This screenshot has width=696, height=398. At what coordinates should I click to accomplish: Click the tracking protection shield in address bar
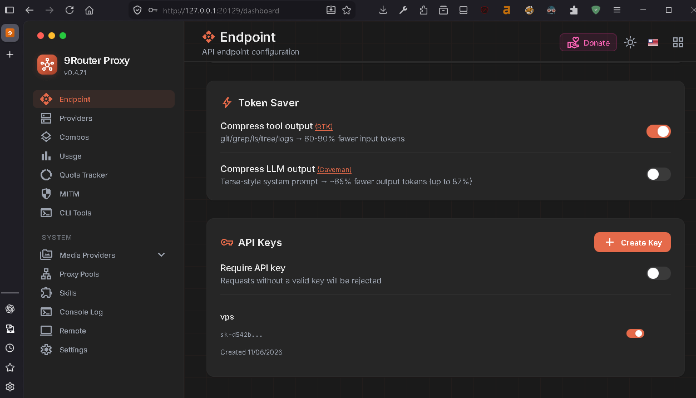pyautogui.click(x=137, y=10)
